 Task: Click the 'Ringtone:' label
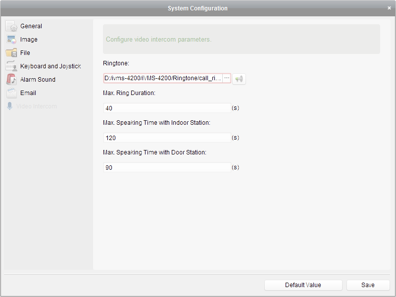116,63
